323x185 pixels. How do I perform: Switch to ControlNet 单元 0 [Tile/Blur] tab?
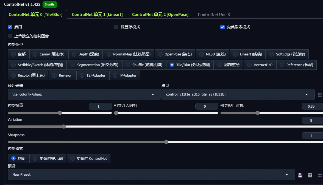(36, 14)
